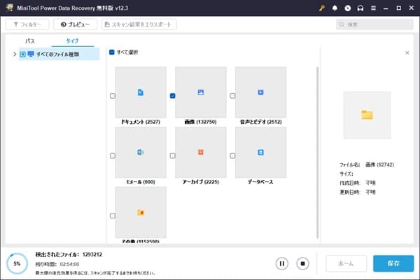Check the データベース checkbox
Image resolution: width=420 pixels, height=280 pixels.
coord(232,155)
